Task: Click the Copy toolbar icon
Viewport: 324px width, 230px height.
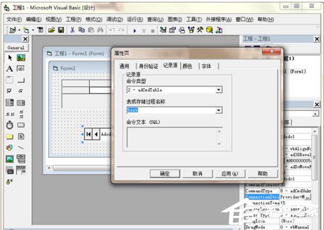Action: 82,31
